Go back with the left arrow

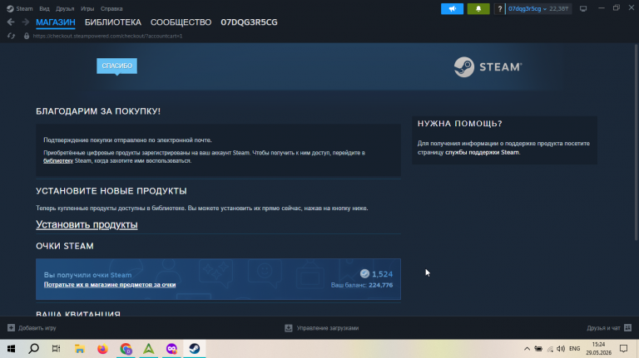point(11,22)
